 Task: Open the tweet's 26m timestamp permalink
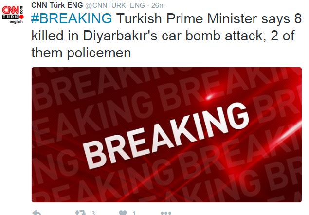point(158,5)
